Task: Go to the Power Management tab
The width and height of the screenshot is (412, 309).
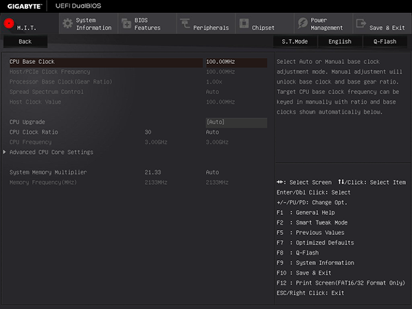Action: [x=323, y=23]
